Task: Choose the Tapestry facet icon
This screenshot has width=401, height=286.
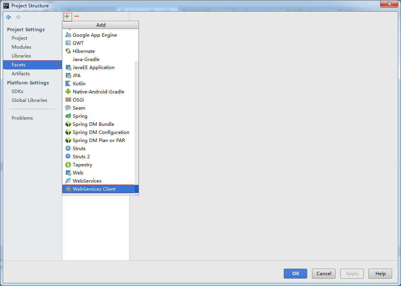Action: tap(68, 165)
